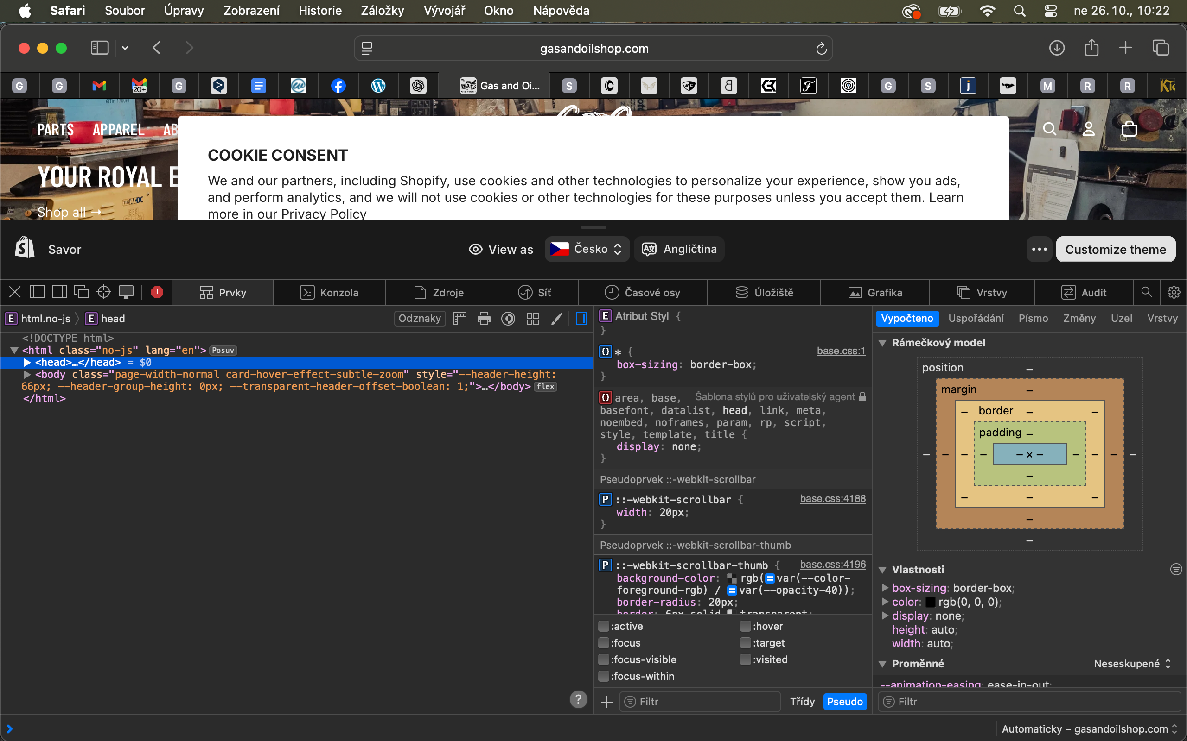Click the inspector search magnifier icon
The image size is (1187, 741).
click(x=1146, y=293)
